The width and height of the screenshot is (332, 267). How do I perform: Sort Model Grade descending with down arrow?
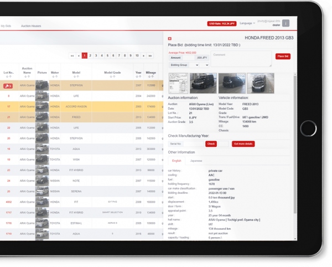coord(111,76)
